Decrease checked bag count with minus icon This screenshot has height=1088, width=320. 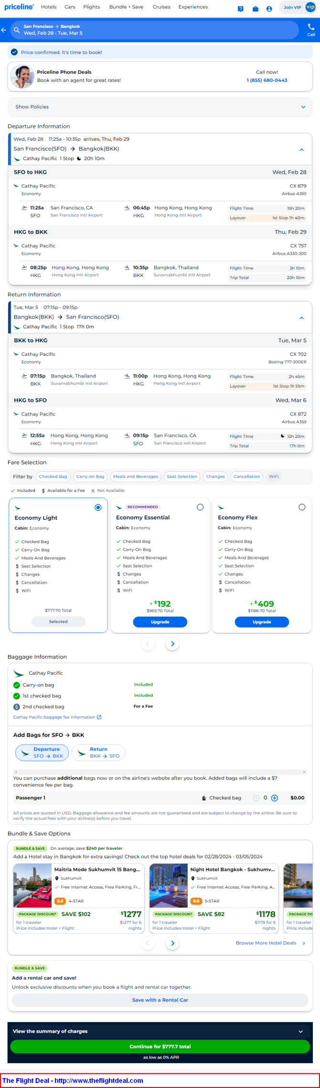click(256, 798)
